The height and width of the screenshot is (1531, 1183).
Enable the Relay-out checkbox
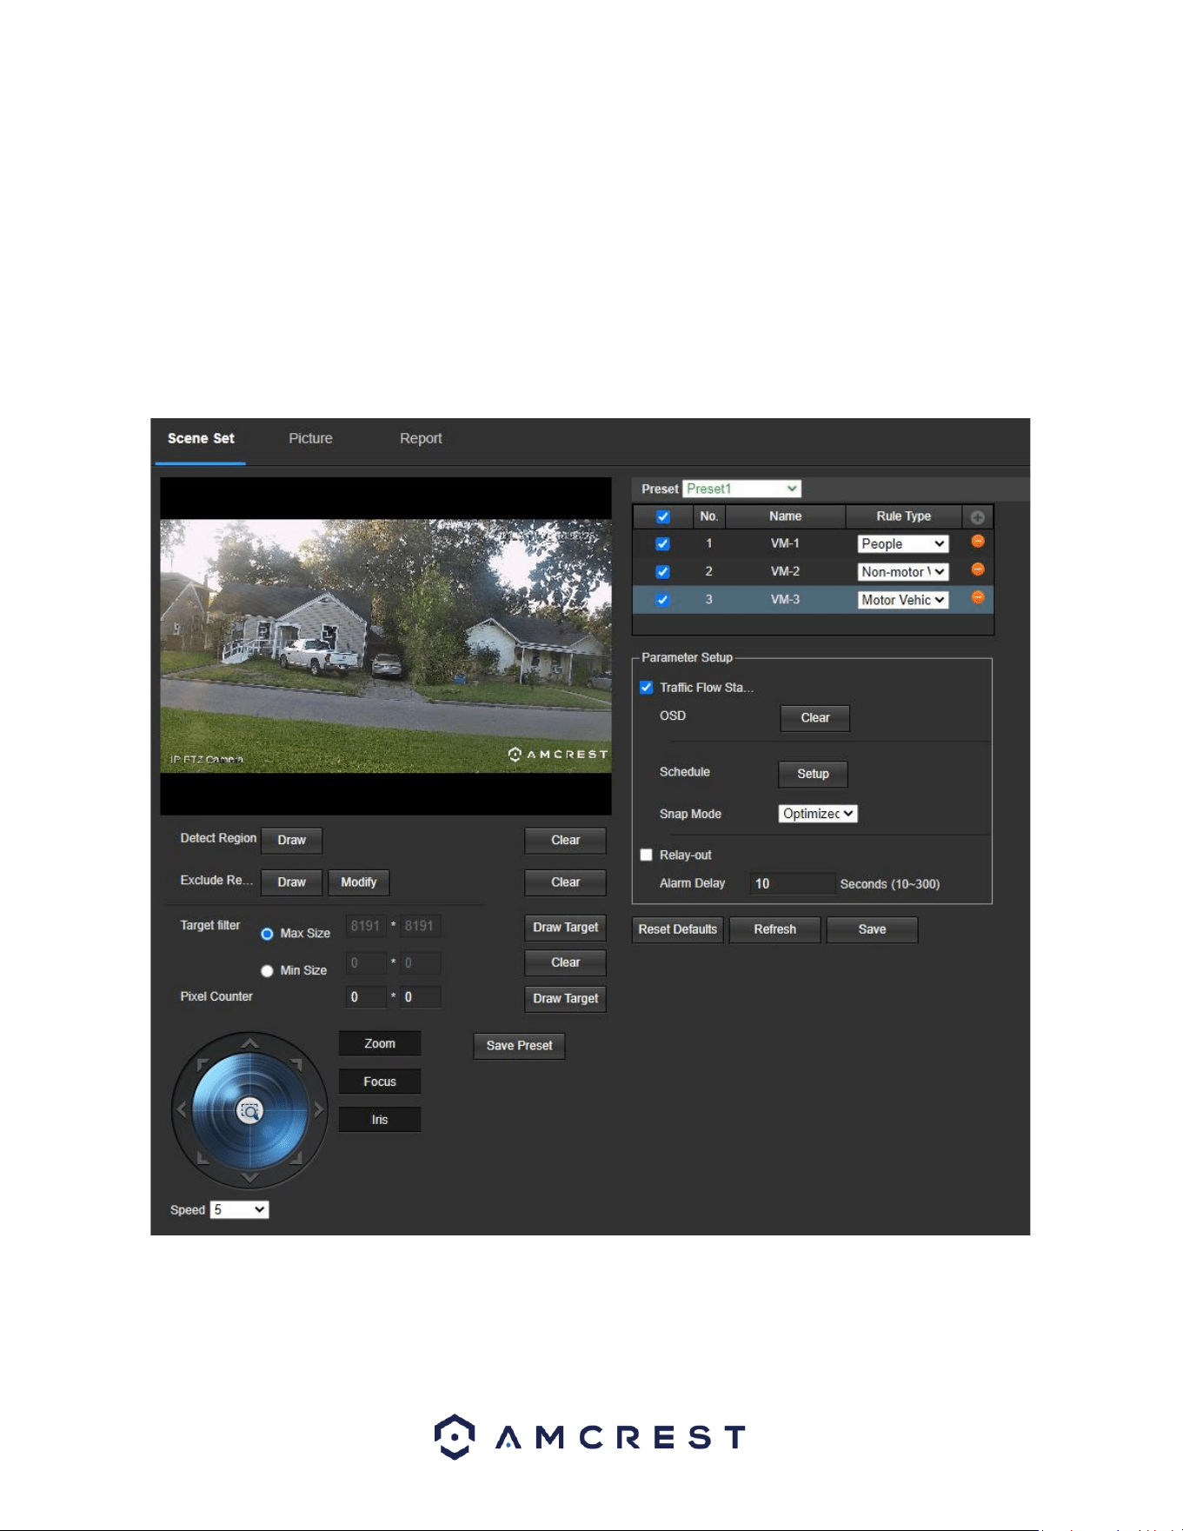point(646,855)
